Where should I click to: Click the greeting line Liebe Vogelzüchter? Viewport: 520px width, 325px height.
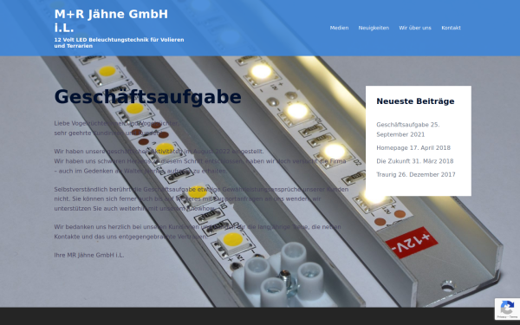click(x=117, y=123)
